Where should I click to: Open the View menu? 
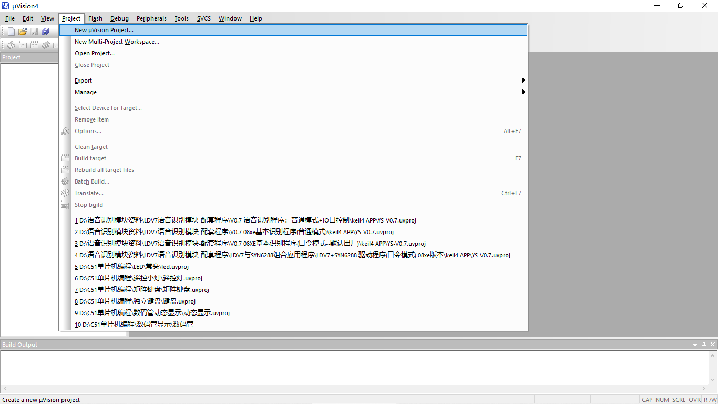(x=47, y=18)
